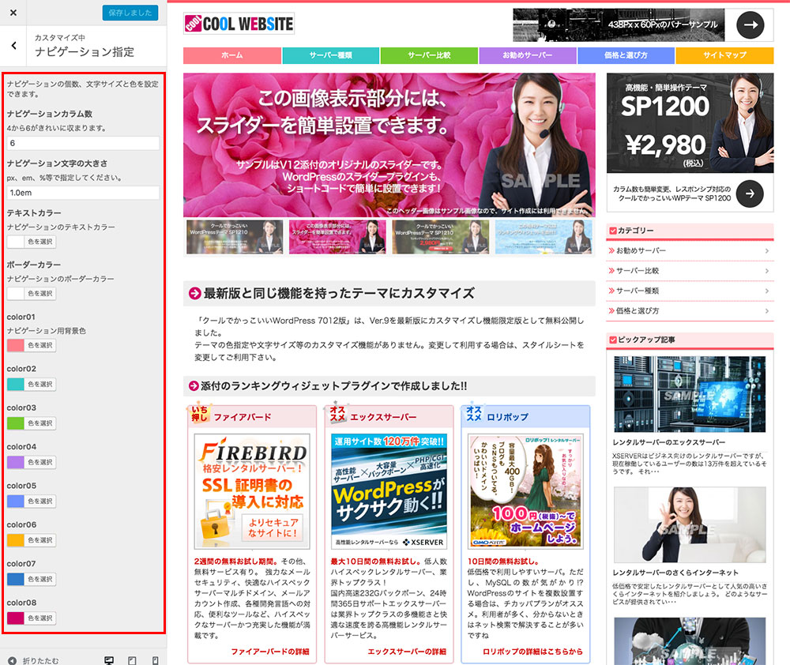Open サーバー比較 in the category list
The height and width of the screenshot is (665, 790).
[690, 271]
